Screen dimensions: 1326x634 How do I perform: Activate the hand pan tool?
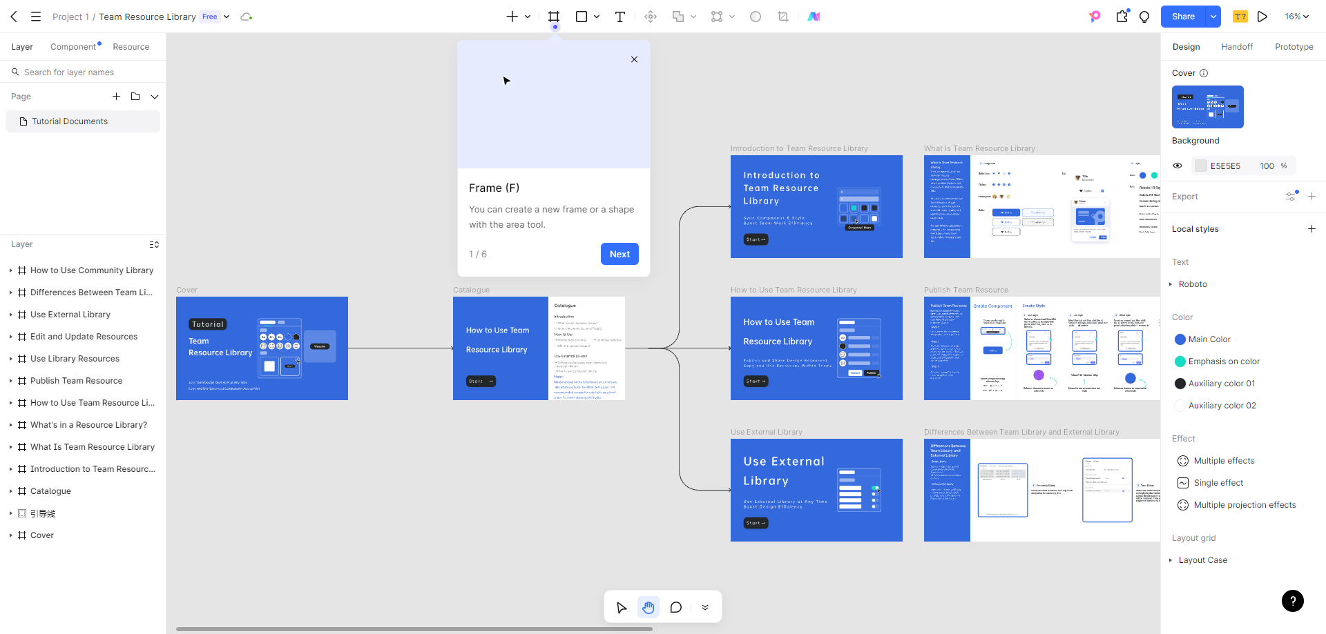pyautogui.click(x=648, y=607)
